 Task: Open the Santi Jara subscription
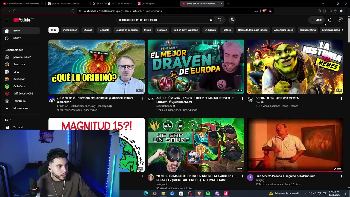click(x=21, y=65)
